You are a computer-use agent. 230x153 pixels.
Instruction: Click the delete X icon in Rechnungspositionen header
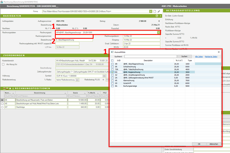[10, 88]
